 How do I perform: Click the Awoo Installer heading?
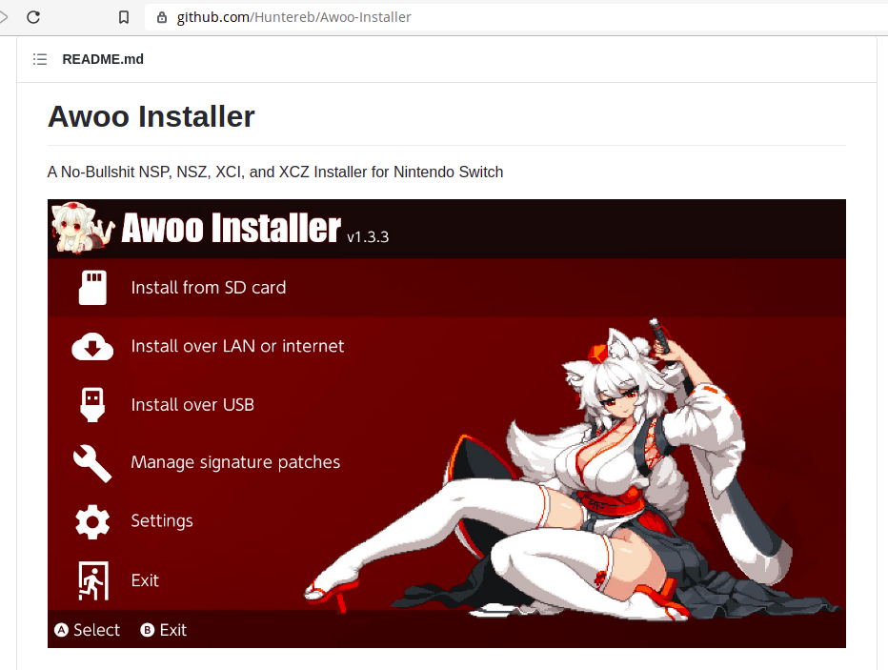(151, 116)
